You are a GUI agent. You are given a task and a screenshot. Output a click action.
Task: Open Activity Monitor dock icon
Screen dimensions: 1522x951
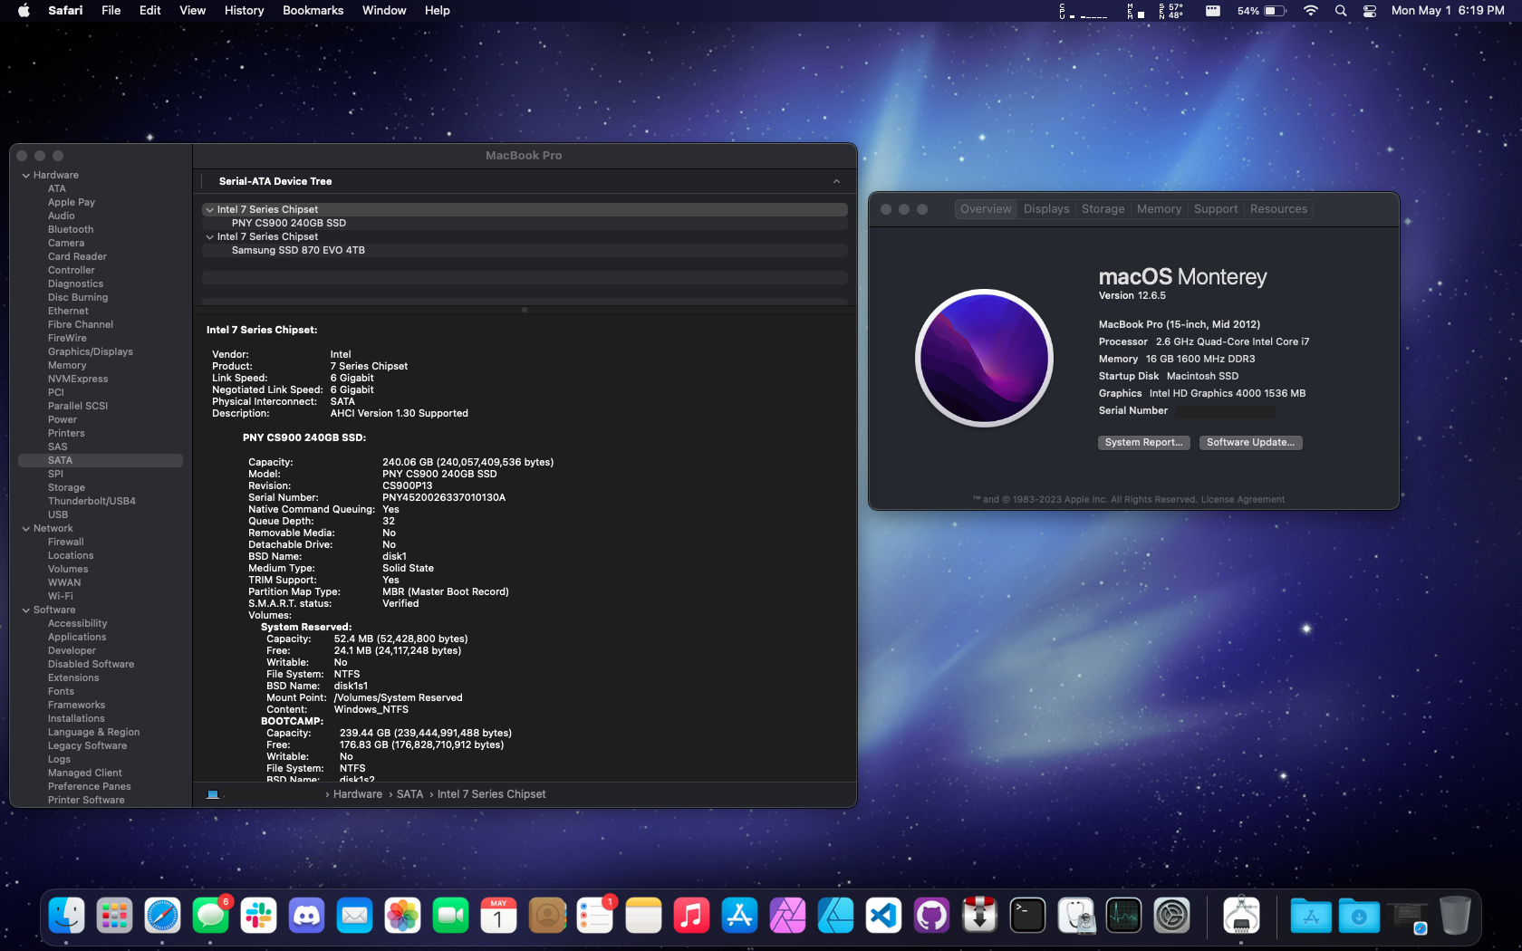[1123, 916]
